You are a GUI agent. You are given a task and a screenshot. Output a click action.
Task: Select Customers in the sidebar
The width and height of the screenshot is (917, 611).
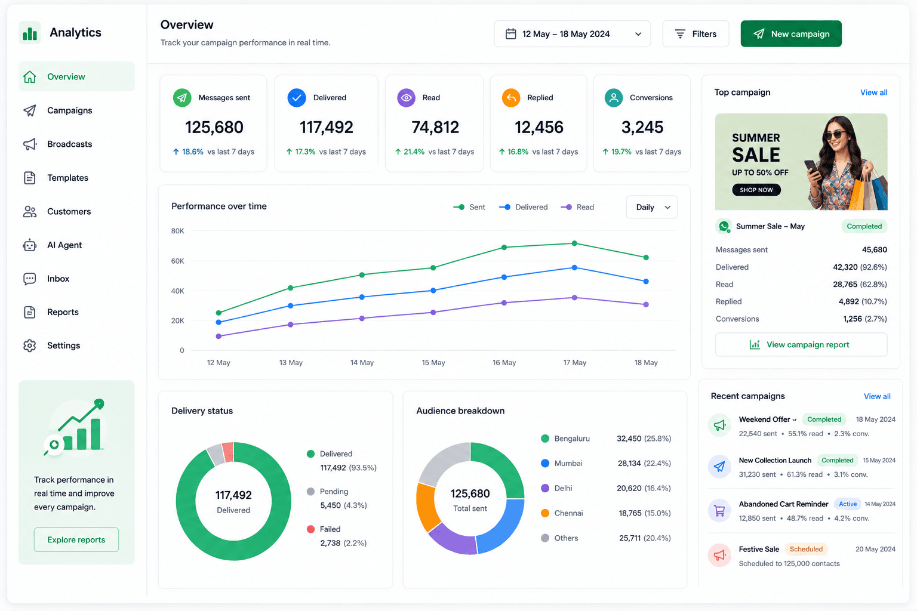pos(76,212)
